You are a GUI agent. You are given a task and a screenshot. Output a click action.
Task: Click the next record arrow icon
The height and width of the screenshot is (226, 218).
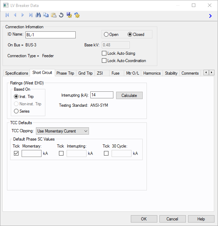tap(23, 15)
